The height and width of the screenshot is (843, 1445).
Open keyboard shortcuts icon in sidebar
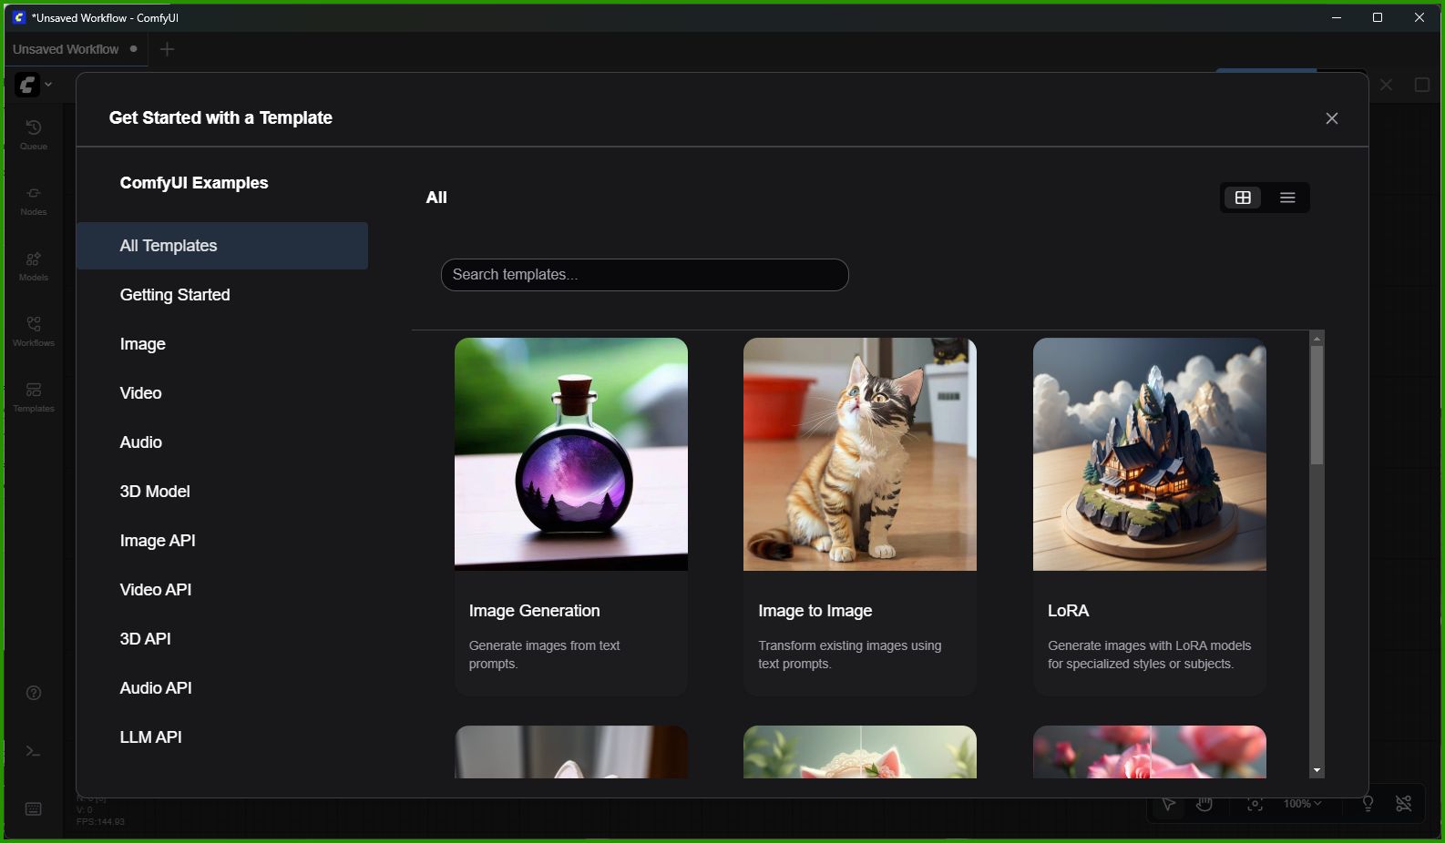point(34,809)
